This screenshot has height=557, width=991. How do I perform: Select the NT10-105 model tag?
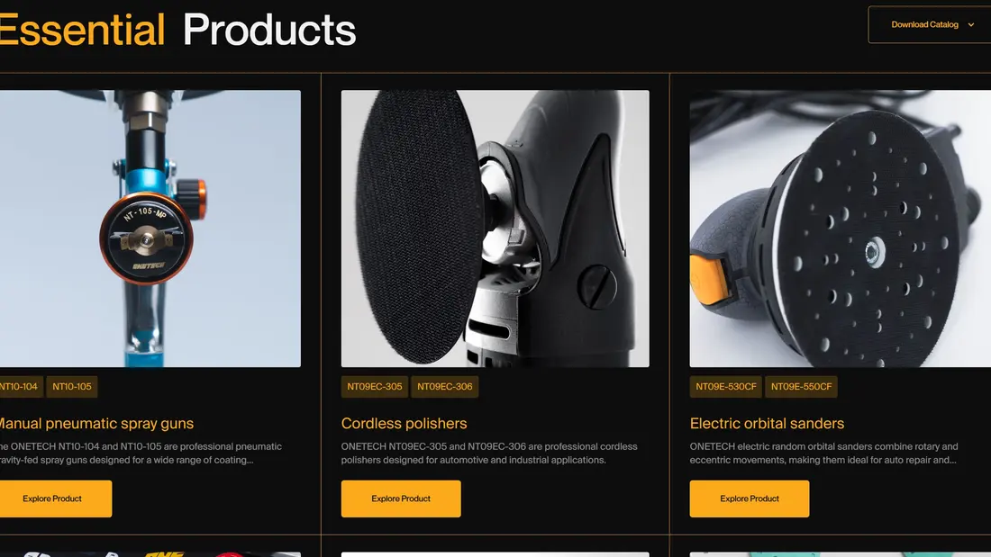coord(72,387)
